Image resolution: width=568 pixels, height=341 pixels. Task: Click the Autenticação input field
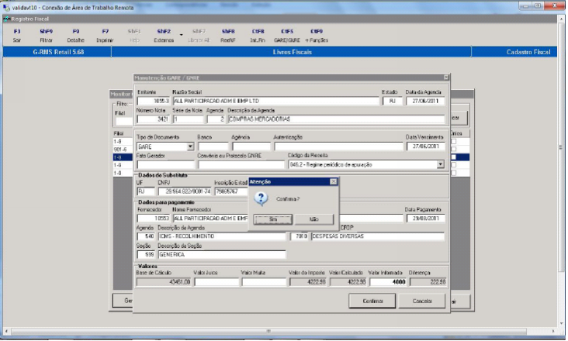338,146
